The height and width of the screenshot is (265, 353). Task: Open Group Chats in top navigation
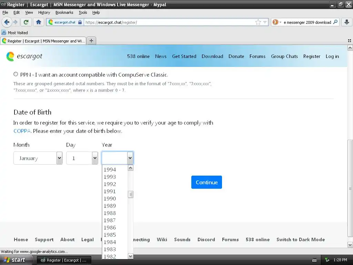284,56
